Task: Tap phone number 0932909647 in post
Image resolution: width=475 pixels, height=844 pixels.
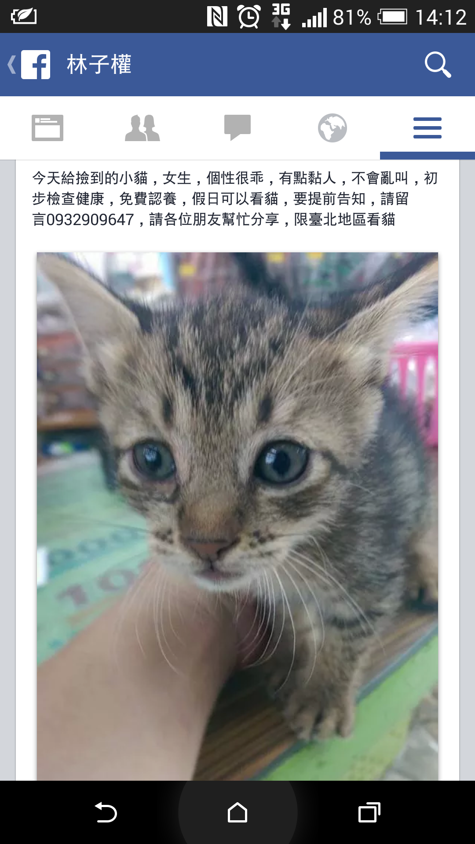Action: pos(90,219)
